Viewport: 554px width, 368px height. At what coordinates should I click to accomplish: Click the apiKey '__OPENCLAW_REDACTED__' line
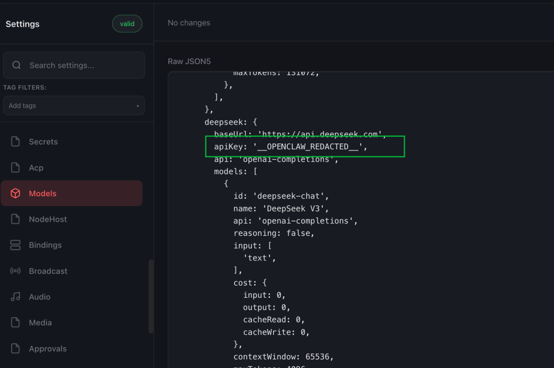pos(290,147)
